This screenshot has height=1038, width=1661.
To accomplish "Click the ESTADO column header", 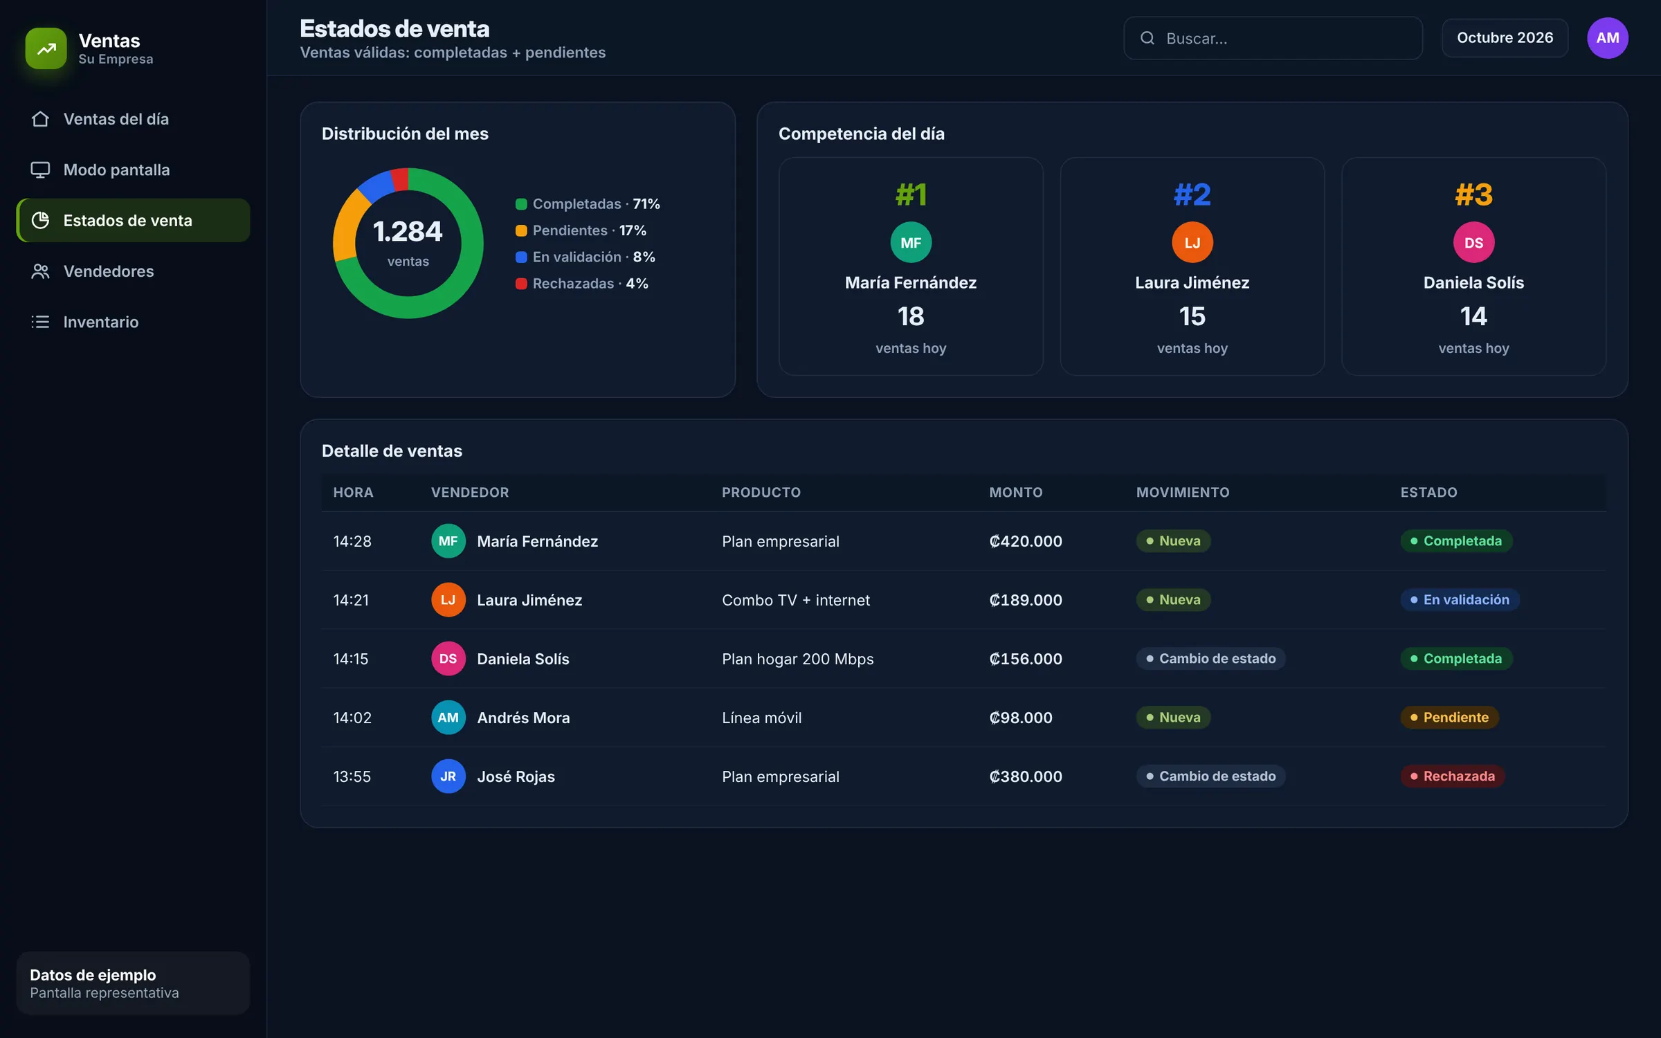I will point(1428,492).
